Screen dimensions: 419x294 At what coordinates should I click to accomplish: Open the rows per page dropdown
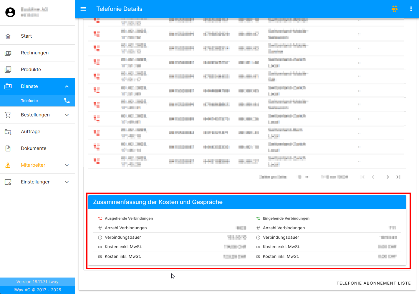(304, 177)
